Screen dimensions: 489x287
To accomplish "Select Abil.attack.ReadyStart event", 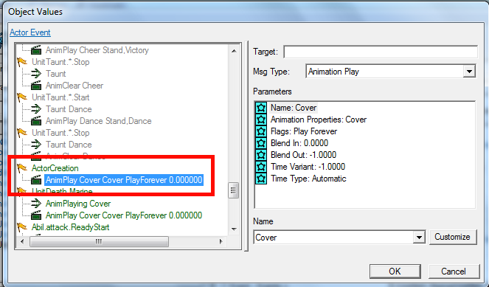I will click(70, 227).
